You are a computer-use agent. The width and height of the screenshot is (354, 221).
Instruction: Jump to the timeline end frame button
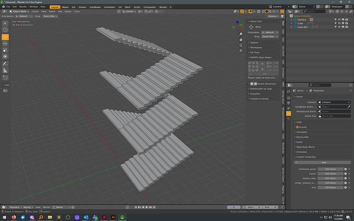point(154,207)
